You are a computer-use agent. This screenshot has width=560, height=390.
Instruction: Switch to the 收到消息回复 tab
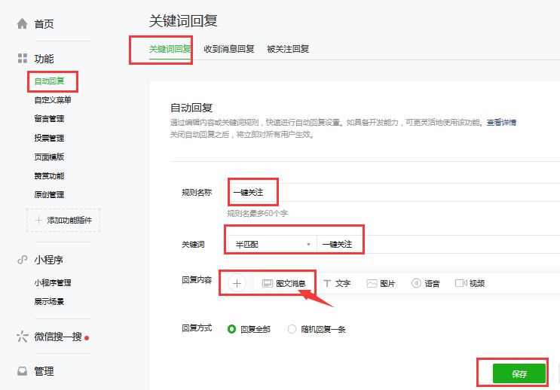tap(229, 49)
